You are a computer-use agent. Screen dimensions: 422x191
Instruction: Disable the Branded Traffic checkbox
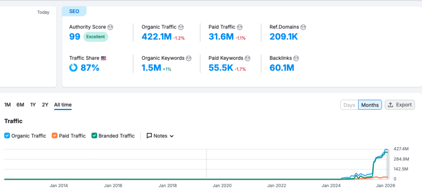(94, 136)
